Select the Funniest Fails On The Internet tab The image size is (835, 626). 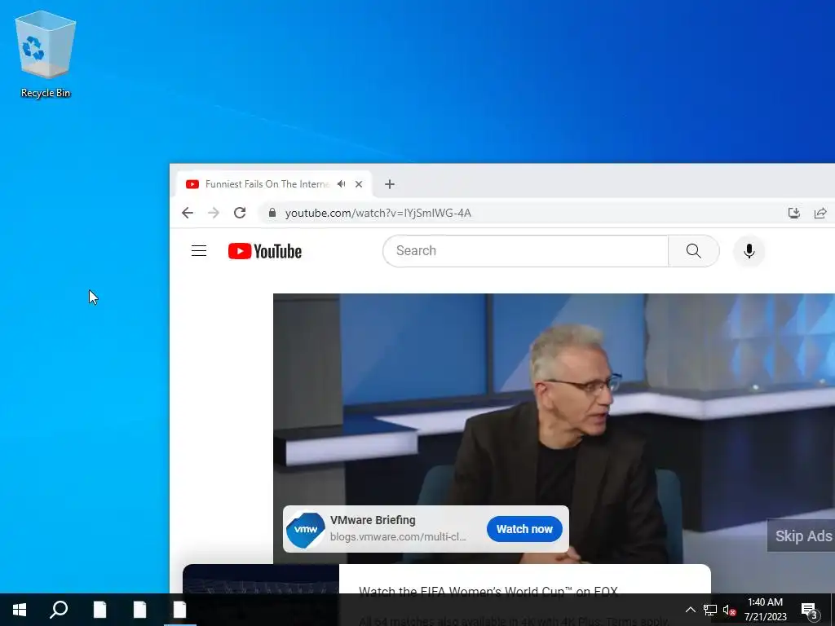[274, 184]
